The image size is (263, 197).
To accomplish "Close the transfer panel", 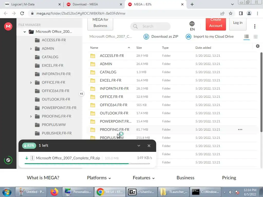I will point(149,146).
